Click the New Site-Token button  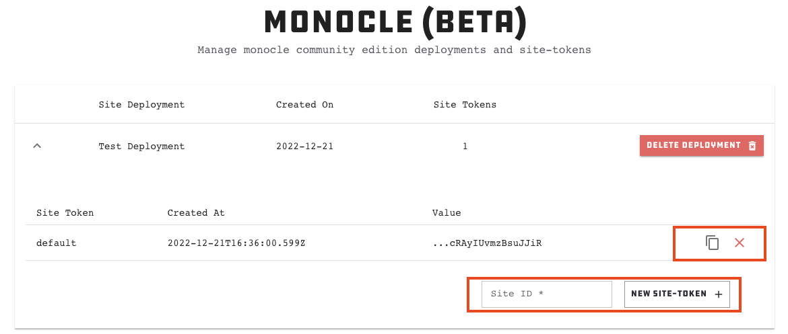click(x=677, y=294)
